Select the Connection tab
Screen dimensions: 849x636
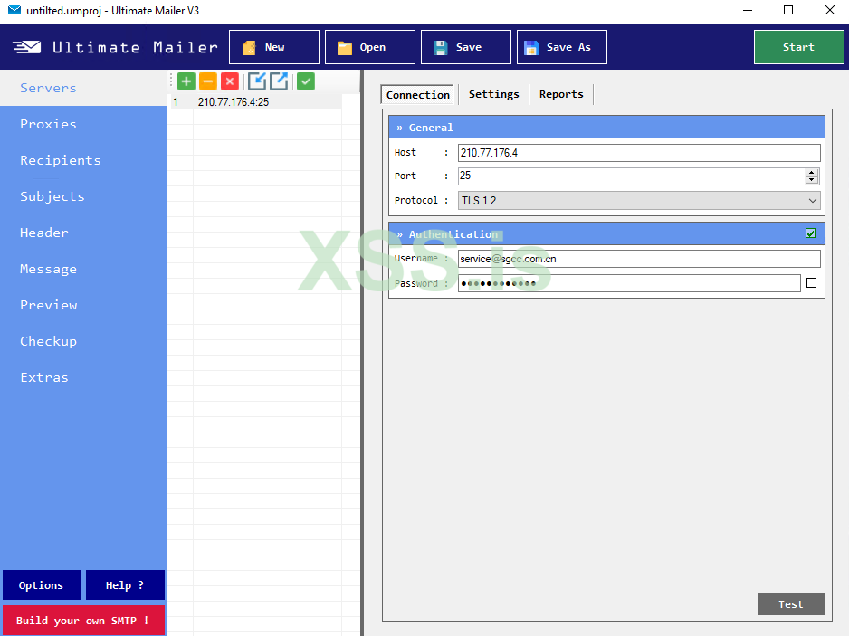point(417,95)
